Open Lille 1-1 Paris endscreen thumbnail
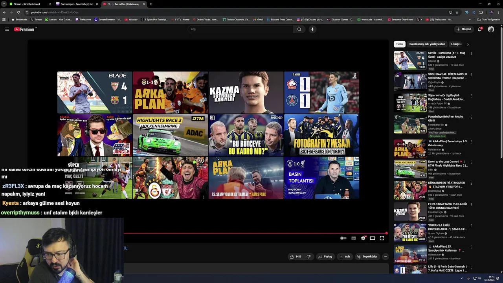Viewport: 503px width, 283px height. pos(321,92)
